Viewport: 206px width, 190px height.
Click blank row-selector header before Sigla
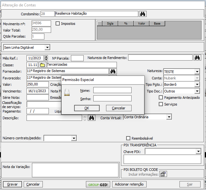100,24
